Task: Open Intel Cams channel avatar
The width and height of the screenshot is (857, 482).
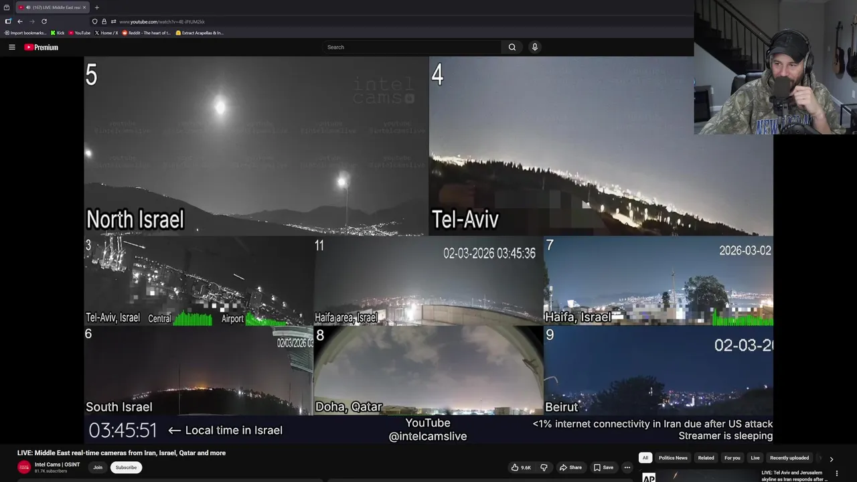Action: (24, 467)
